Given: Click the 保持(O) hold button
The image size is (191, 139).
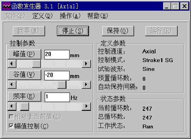Looking at the screenshot, I should (x=118, y=31).
